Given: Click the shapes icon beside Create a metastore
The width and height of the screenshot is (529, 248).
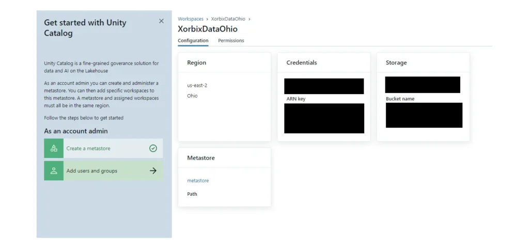Looking at the screenshot, I should pos(54,148).
